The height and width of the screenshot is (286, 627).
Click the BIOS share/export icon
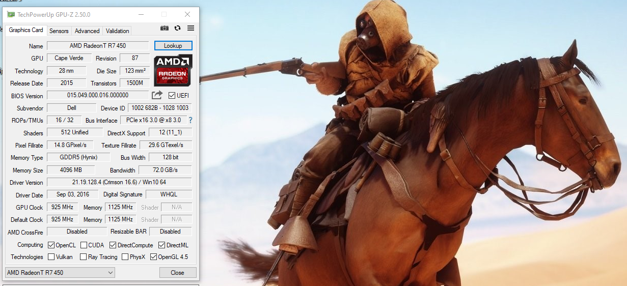pos(157,95)
